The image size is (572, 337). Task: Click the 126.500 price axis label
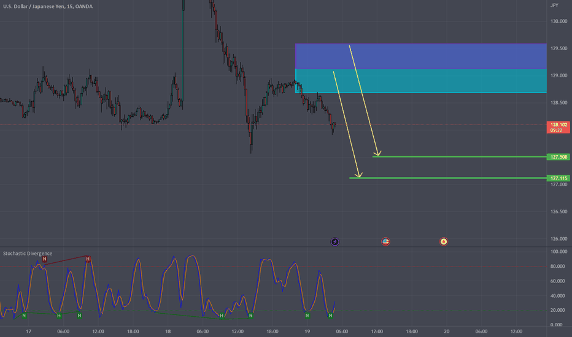[x=559, y=211]
